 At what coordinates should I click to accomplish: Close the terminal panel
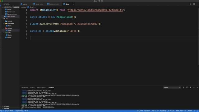[197, 87]
